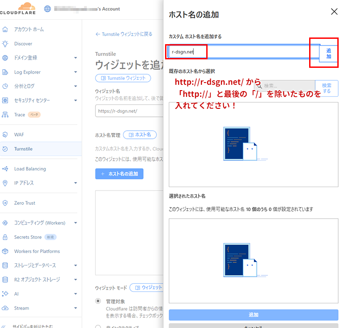Expand the Log Explorer menu arrow
The width and height of the screenshot is (340, 328).
[76, 72]
